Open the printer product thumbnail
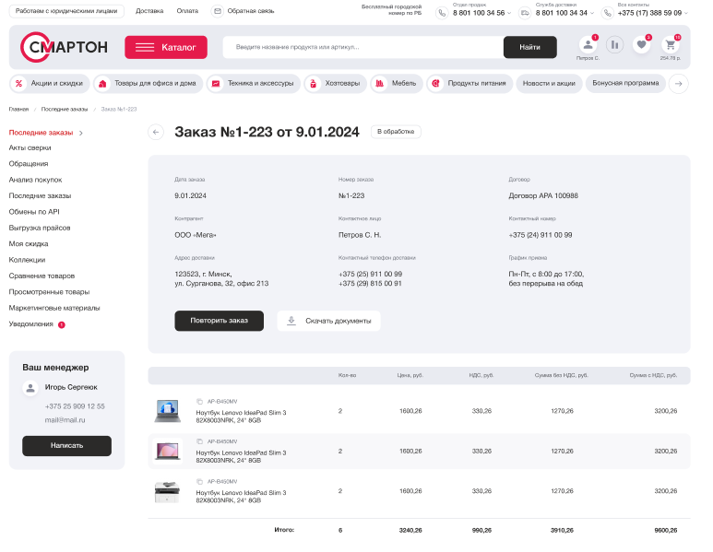This screenshot has width=713, height=552. point(168,491)
